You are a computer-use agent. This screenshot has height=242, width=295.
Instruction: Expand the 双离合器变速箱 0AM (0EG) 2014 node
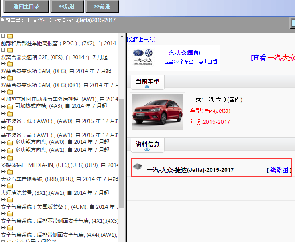pyautogui.click(x=3, y=64)
